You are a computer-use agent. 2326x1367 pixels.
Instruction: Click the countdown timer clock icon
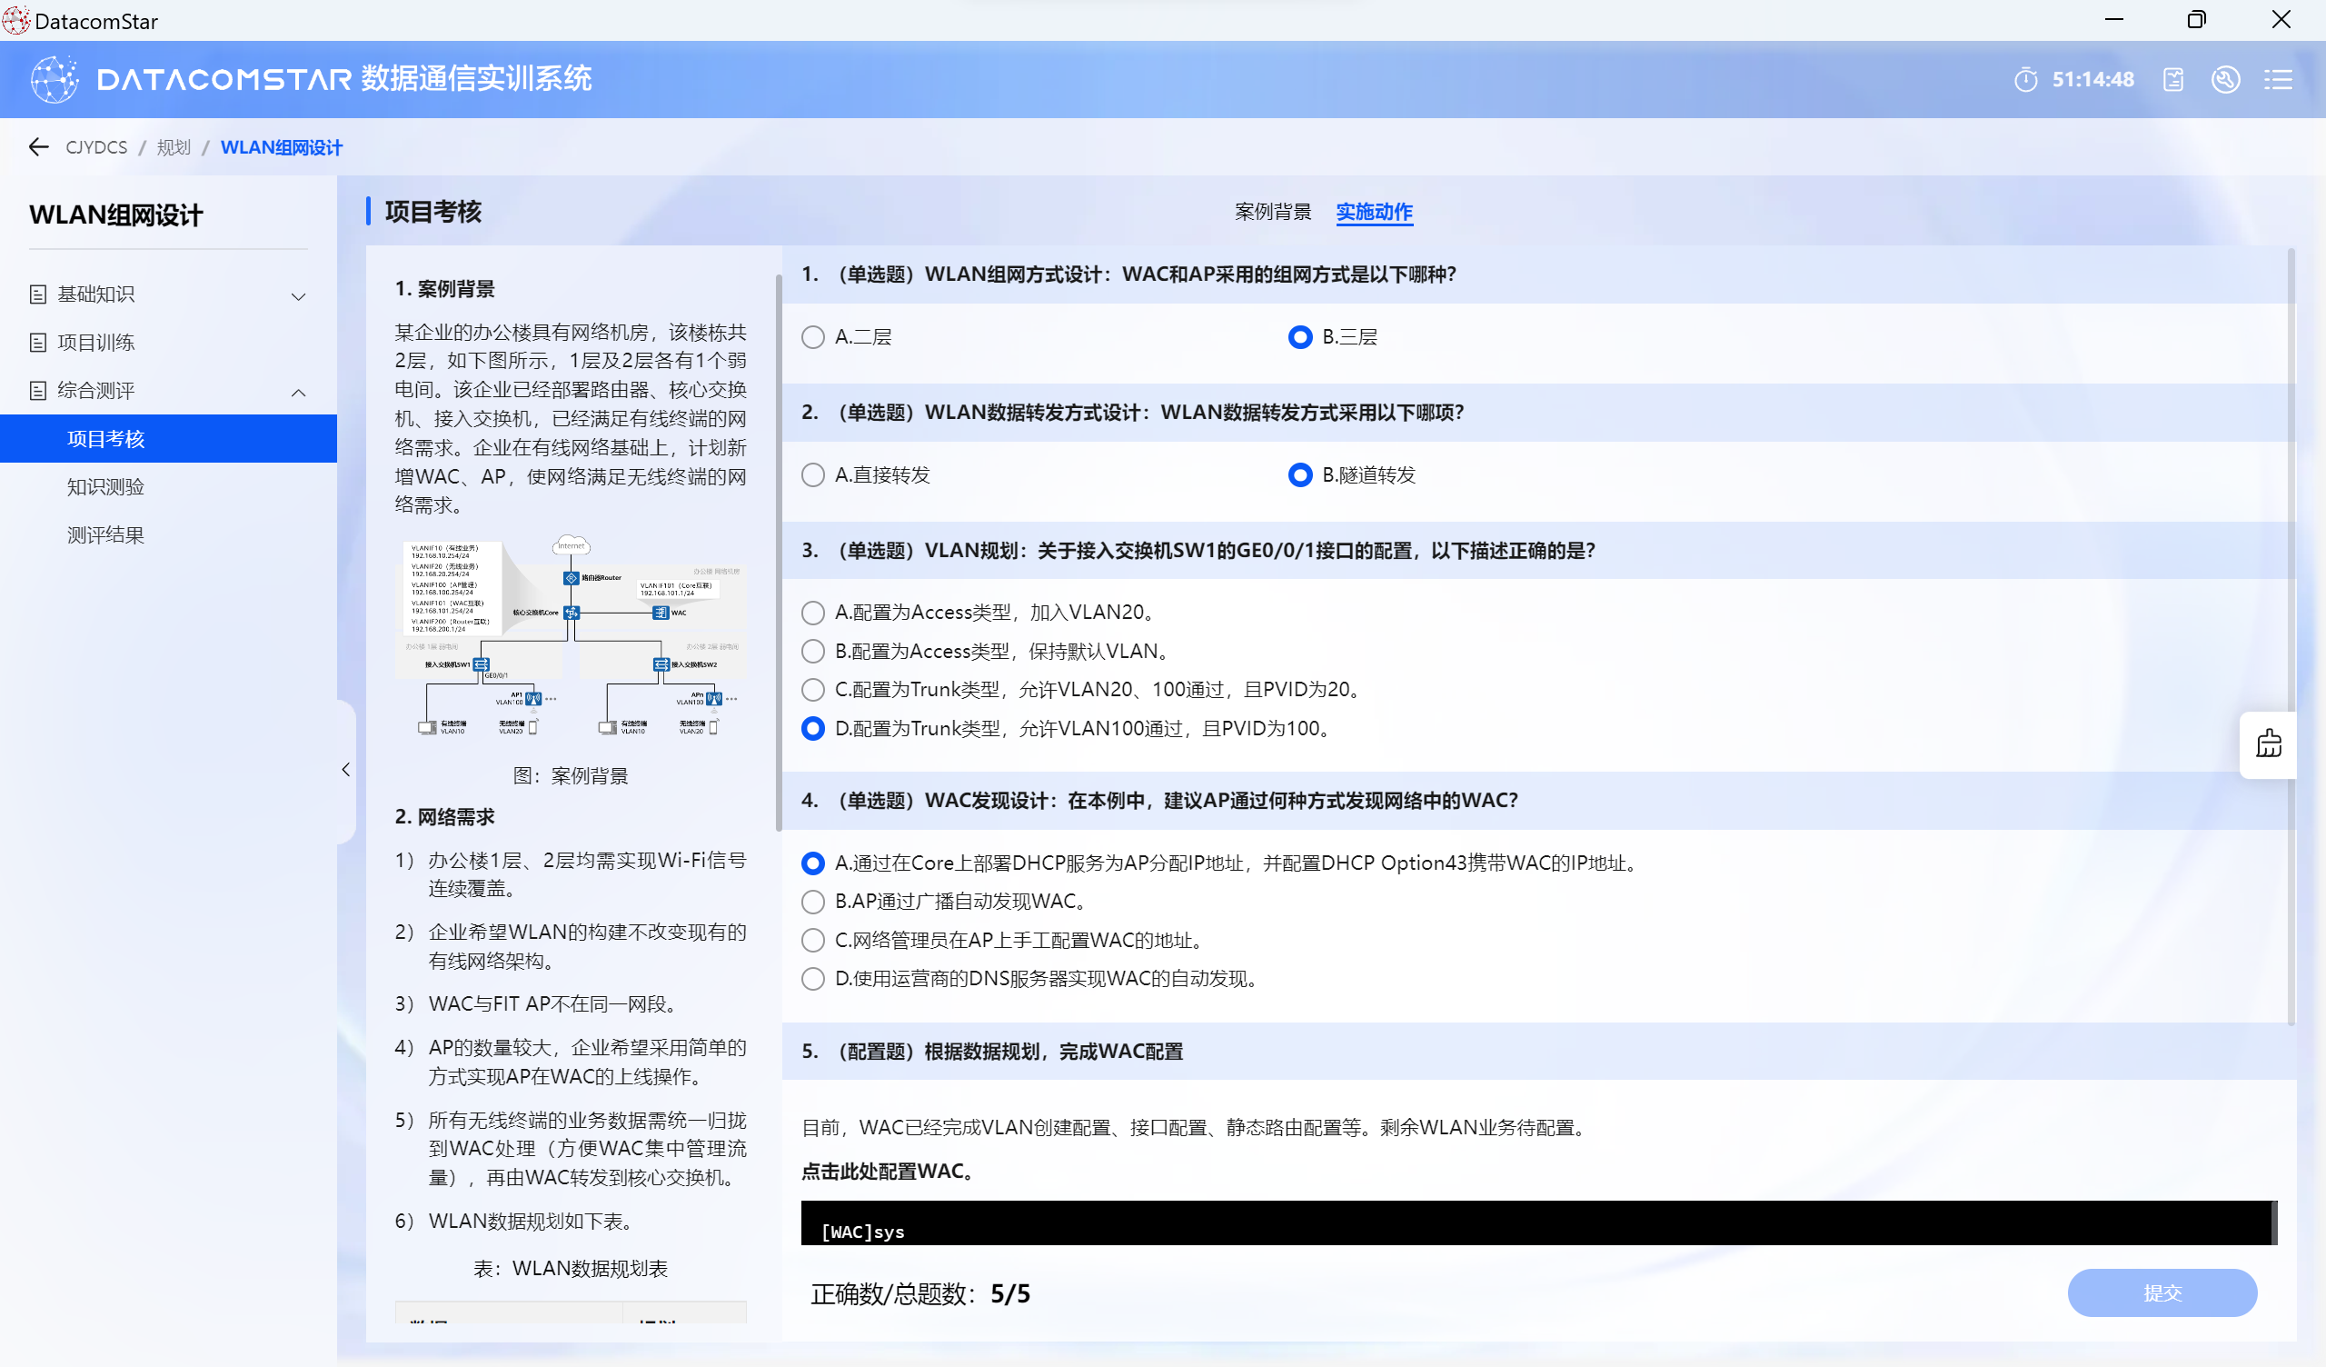tap(2025, 79)
